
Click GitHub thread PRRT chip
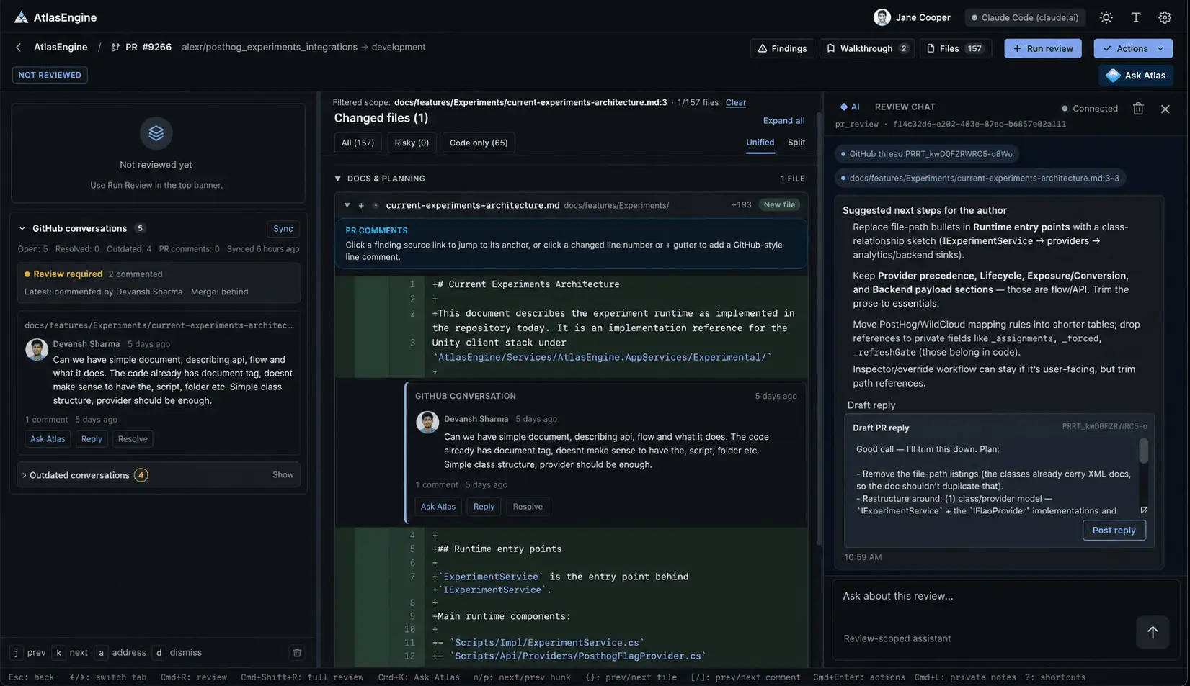pos(927,154)
